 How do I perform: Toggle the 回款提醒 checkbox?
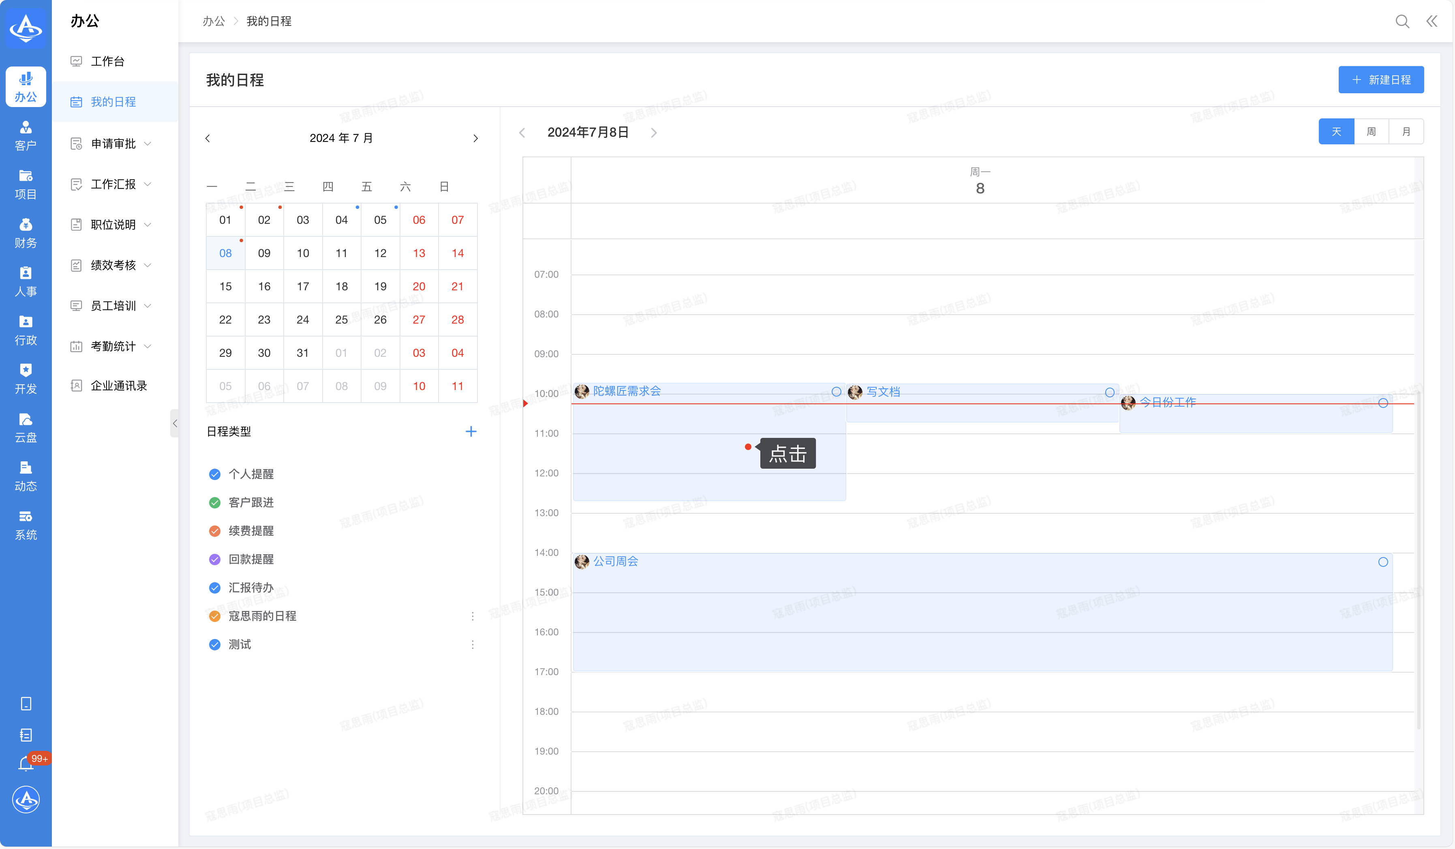(x=215, y=559)
